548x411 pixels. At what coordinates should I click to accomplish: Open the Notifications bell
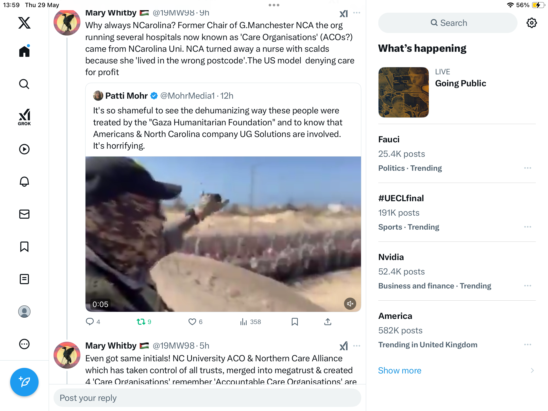pyautogui.click(x=24, y=182)
